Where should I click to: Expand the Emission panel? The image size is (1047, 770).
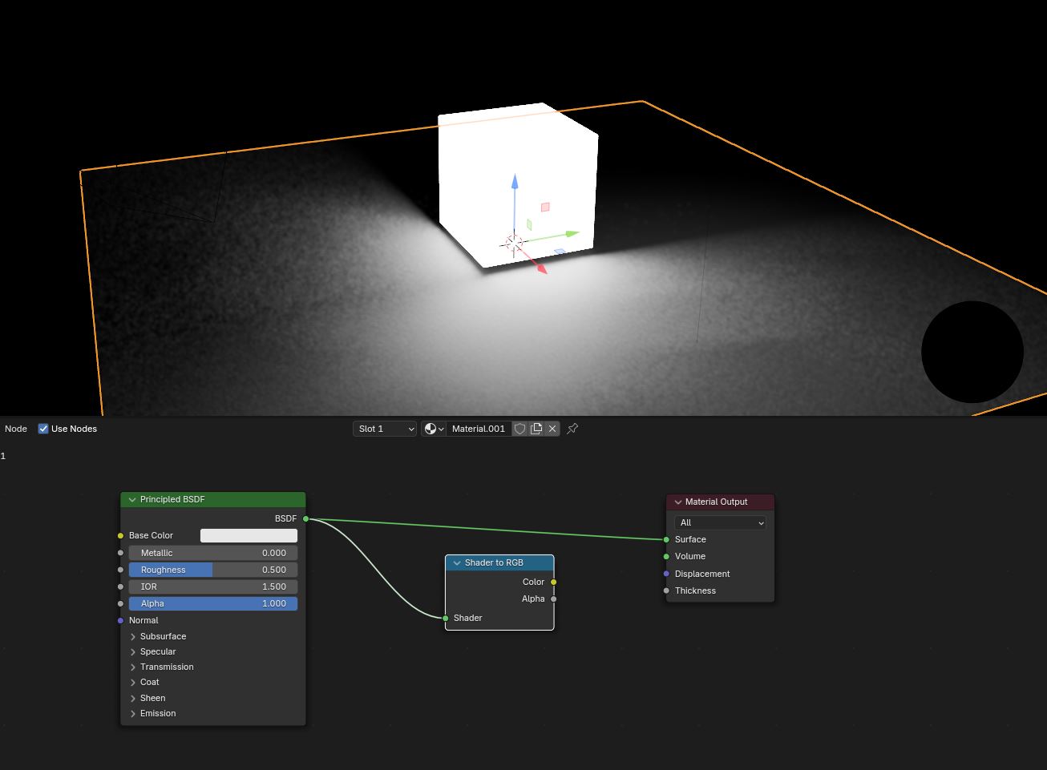click(133, 713)
